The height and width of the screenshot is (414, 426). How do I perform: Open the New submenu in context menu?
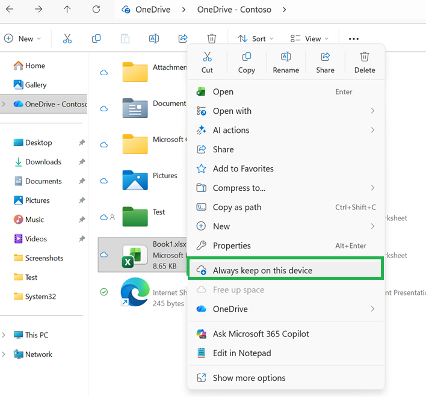[x=286, y=226]
